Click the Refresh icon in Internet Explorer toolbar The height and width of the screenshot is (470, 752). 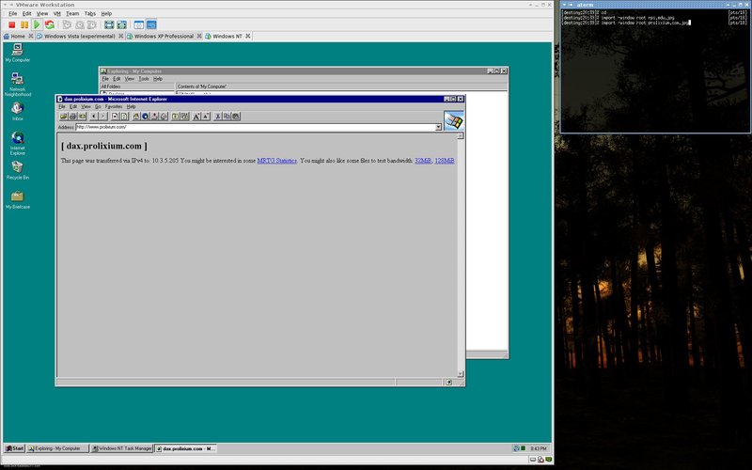(124, 117)
